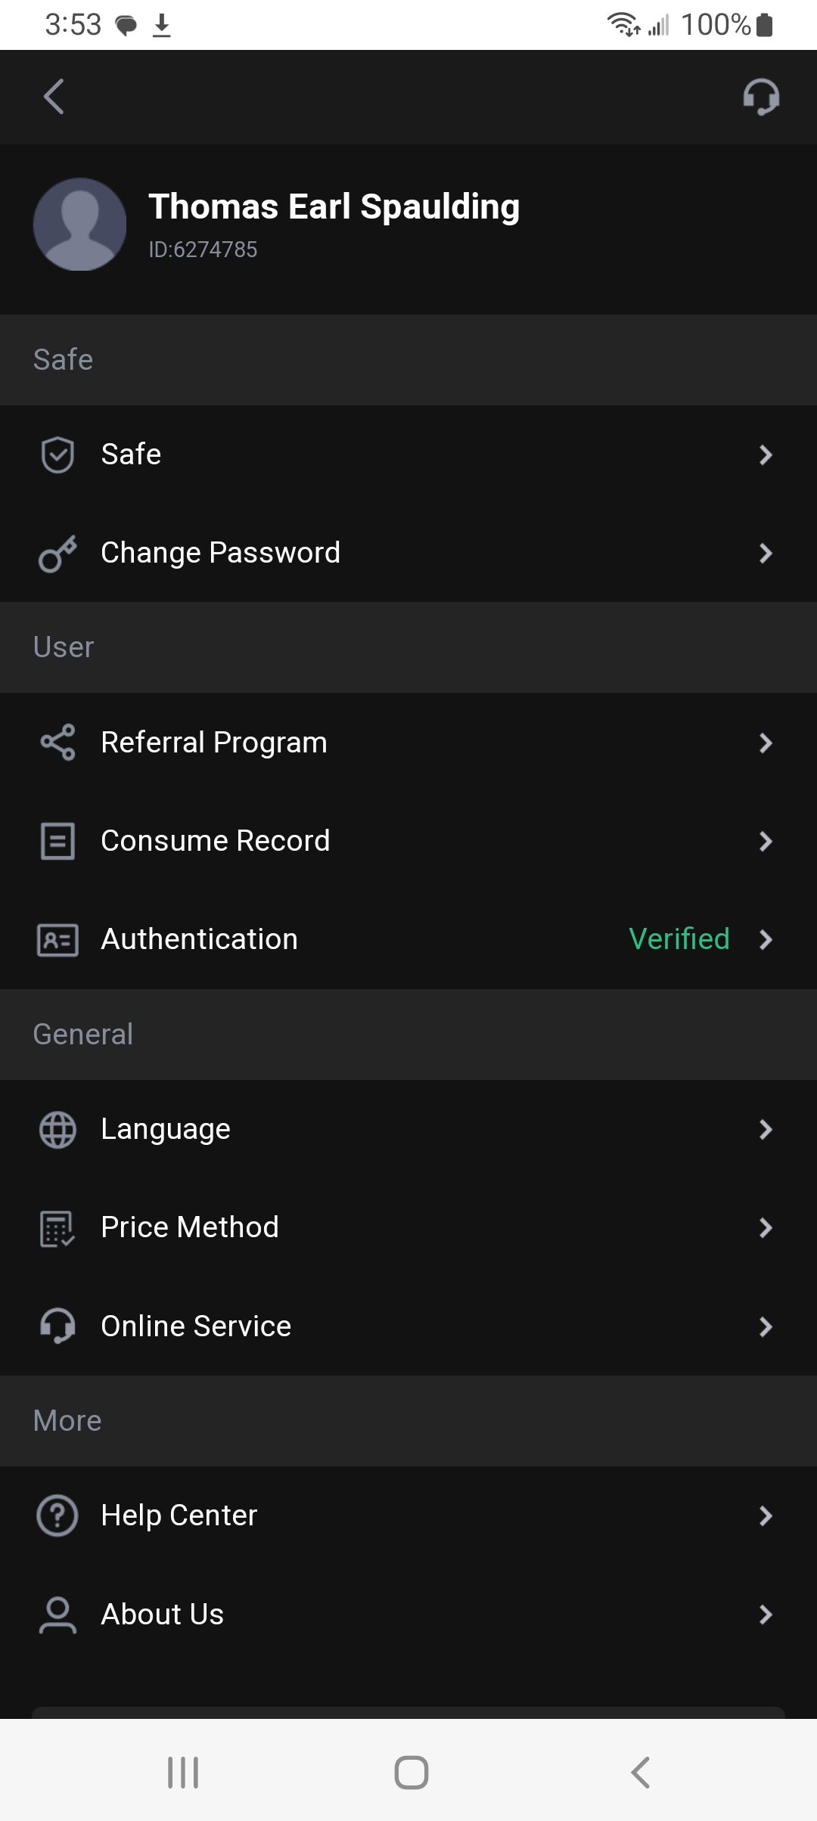Open the About Us entry
Viewport: 817px width, 1821px height.
(163, 1615)
